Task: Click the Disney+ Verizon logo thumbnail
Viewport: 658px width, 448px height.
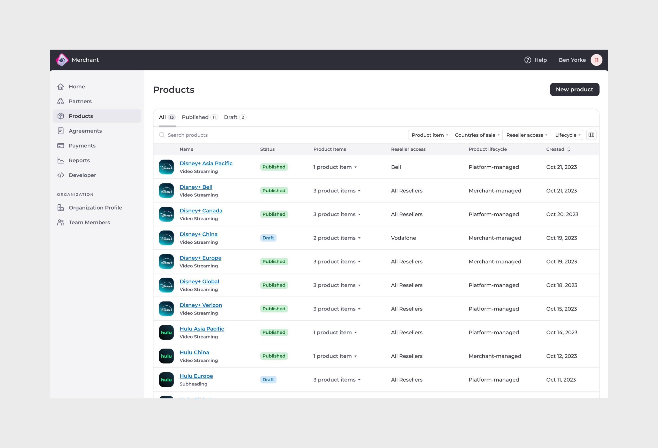Action: pyautogui.click(x=166, y=309)
